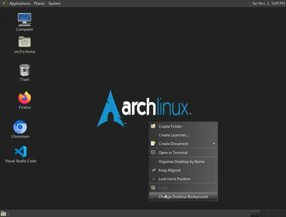Choose Change Desktop Background

183,197
